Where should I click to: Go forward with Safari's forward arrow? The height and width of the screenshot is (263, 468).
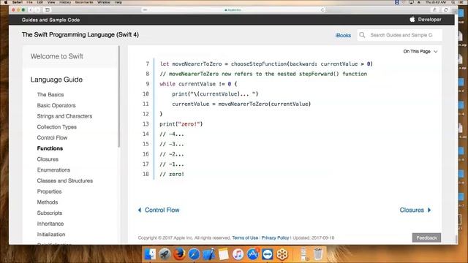37,9
